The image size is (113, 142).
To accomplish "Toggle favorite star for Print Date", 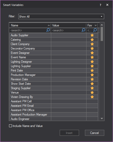I will click(x=92, y=70).
